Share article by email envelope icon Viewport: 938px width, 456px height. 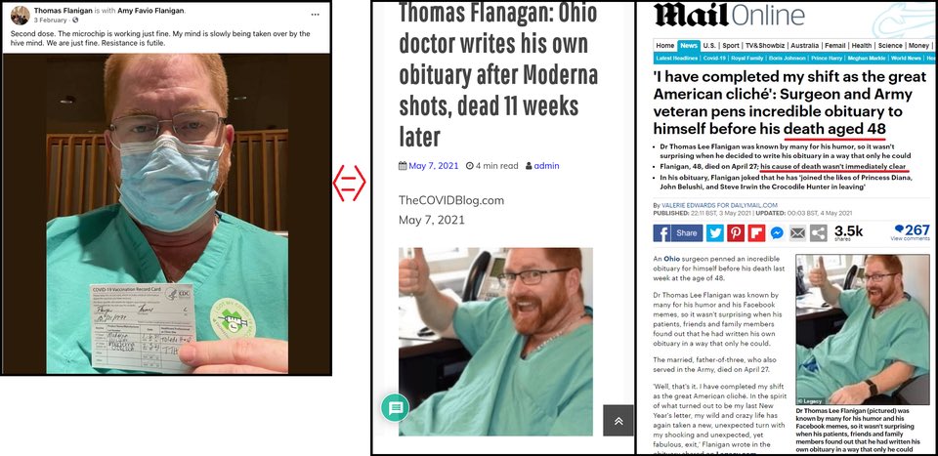[x=797, y=233]
